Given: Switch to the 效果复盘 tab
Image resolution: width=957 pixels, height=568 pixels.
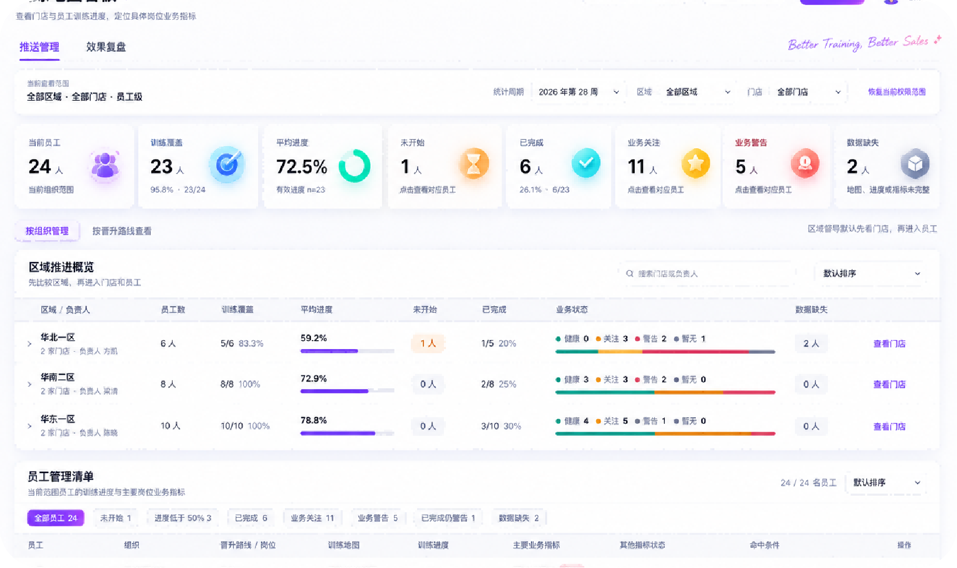Looking at the screenshot, I should 106,47.
